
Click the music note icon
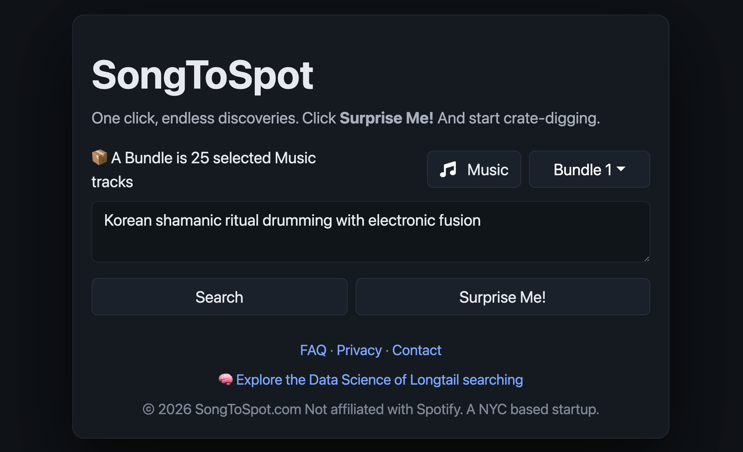coord(448,170)
